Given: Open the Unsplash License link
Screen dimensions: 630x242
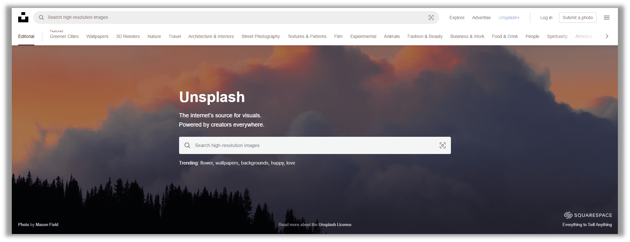Looking at the screenshot, I should [335, 224].
